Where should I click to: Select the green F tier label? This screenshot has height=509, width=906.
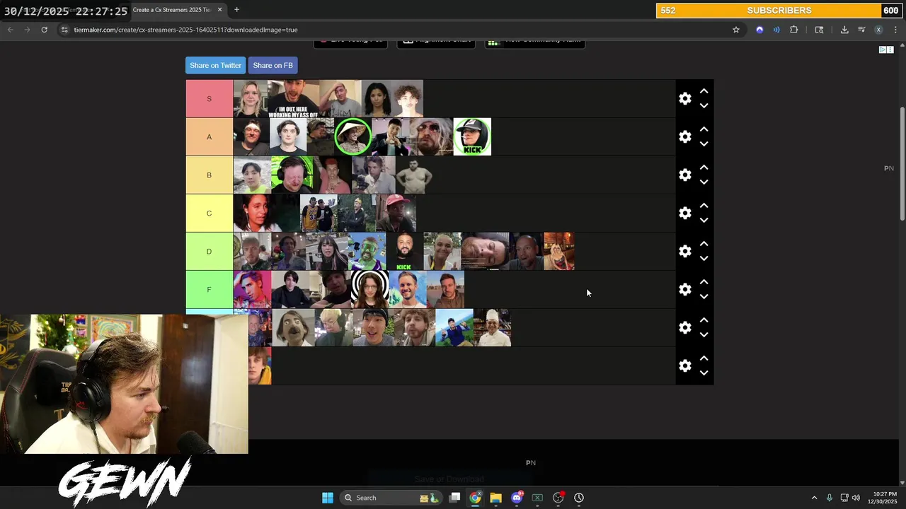209,289
